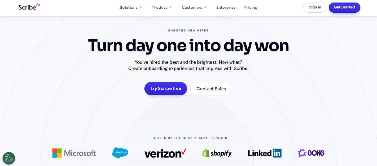The width and height of the screenshot is (377, 166).
Task: Click the Turn day one into day won headline
Action: pyautogui.click(x=188, y=45)
